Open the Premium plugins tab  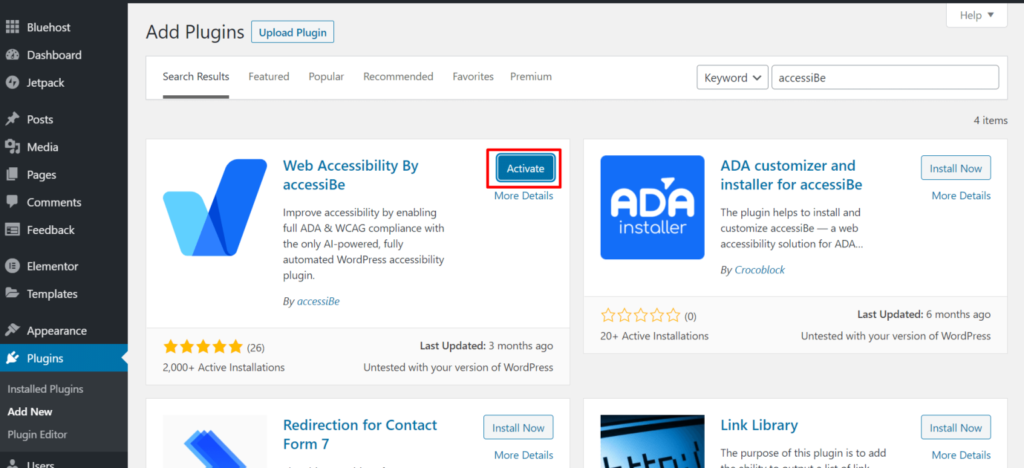coord(531,76)
